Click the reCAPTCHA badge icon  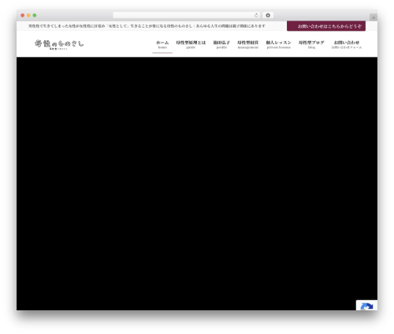point(366,306)
